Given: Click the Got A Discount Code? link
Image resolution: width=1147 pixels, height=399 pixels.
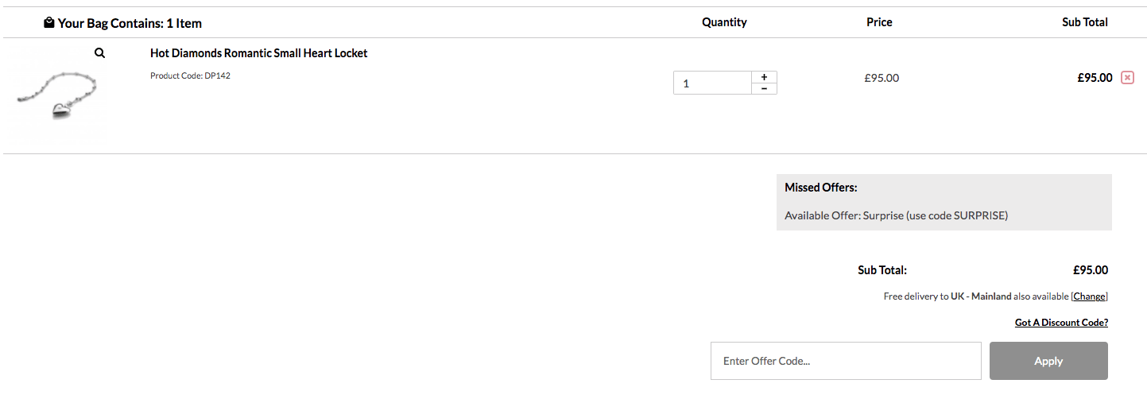Looking at the screenshot, I should [x=1061, y=323].
